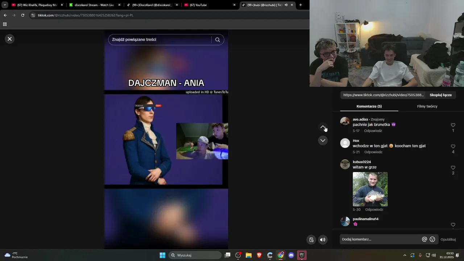Screen dimensions: 464x261
Task: Open kubus0224 profile avatar
Action: (345, 164)
